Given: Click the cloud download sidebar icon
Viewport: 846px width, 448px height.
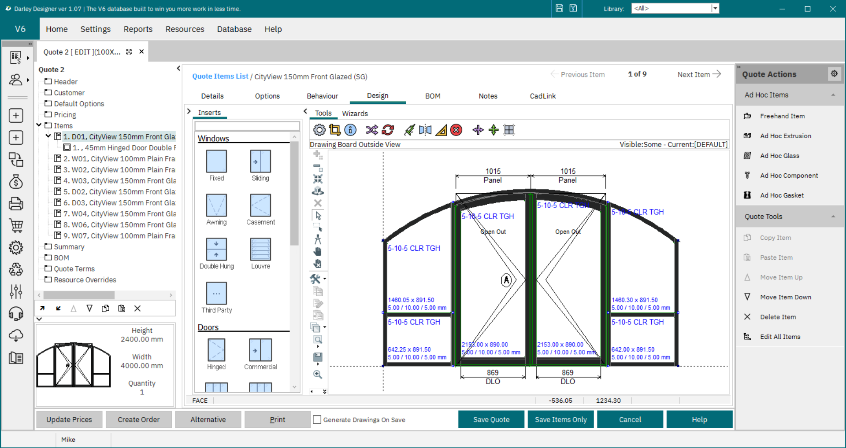Looking at the screenshot, I should click(16, 335).
